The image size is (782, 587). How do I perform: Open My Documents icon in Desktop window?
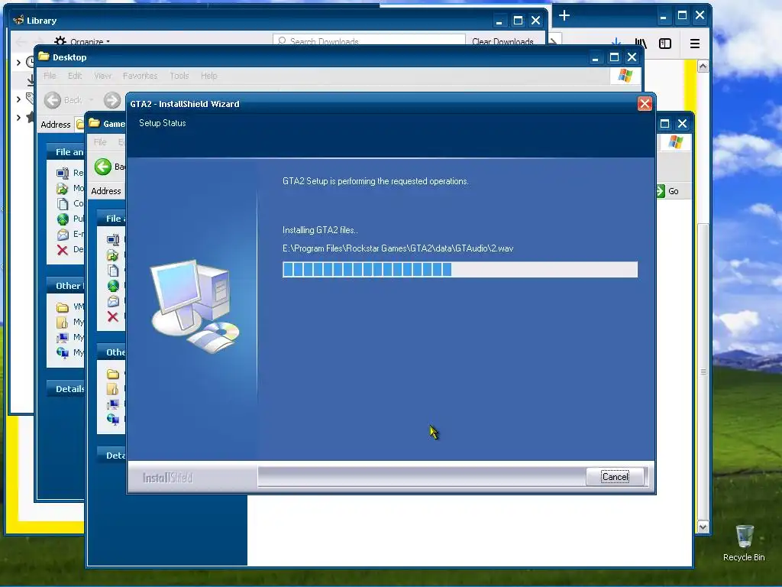click(x=63, y=322)
